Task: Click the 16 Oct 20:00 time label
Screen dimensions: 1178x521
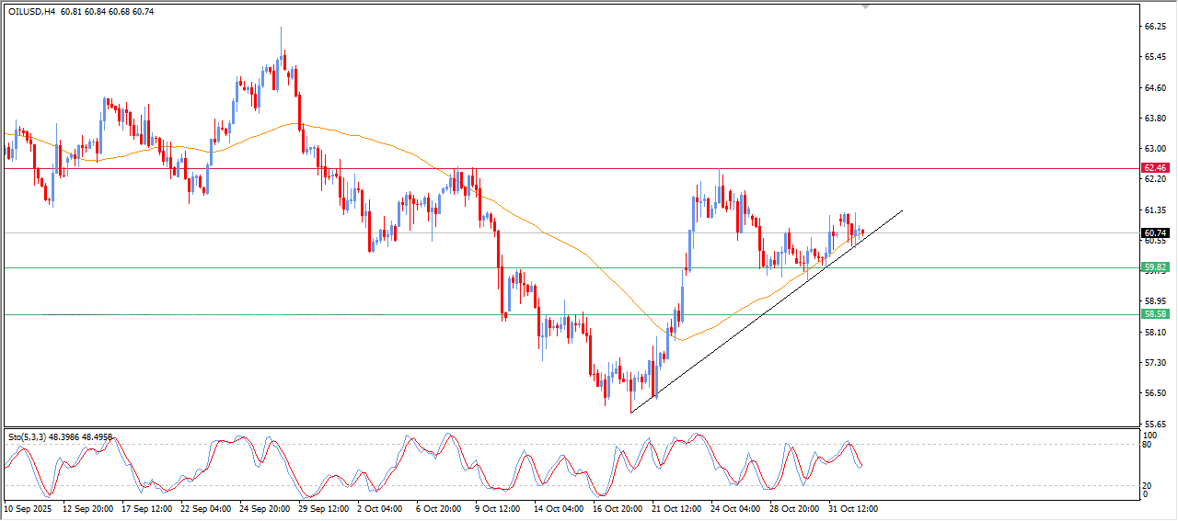Action: (616, 507)
